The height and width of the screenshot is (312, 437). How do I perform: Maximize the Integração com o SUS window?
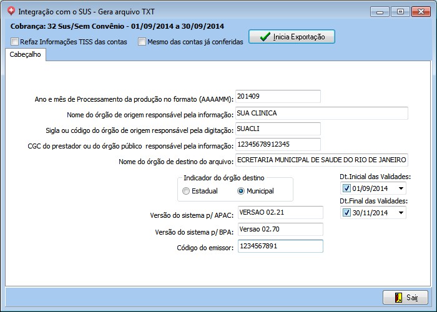(x=400, y=11)
